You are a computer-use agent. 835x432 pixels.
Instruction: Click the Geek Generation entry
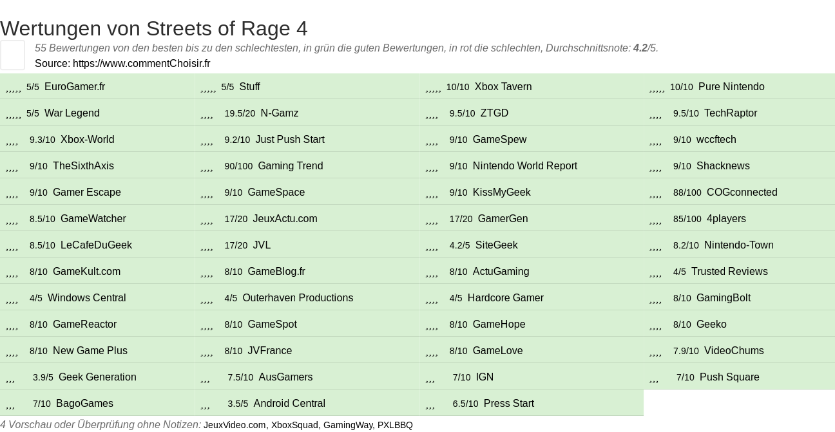point(97,377)
